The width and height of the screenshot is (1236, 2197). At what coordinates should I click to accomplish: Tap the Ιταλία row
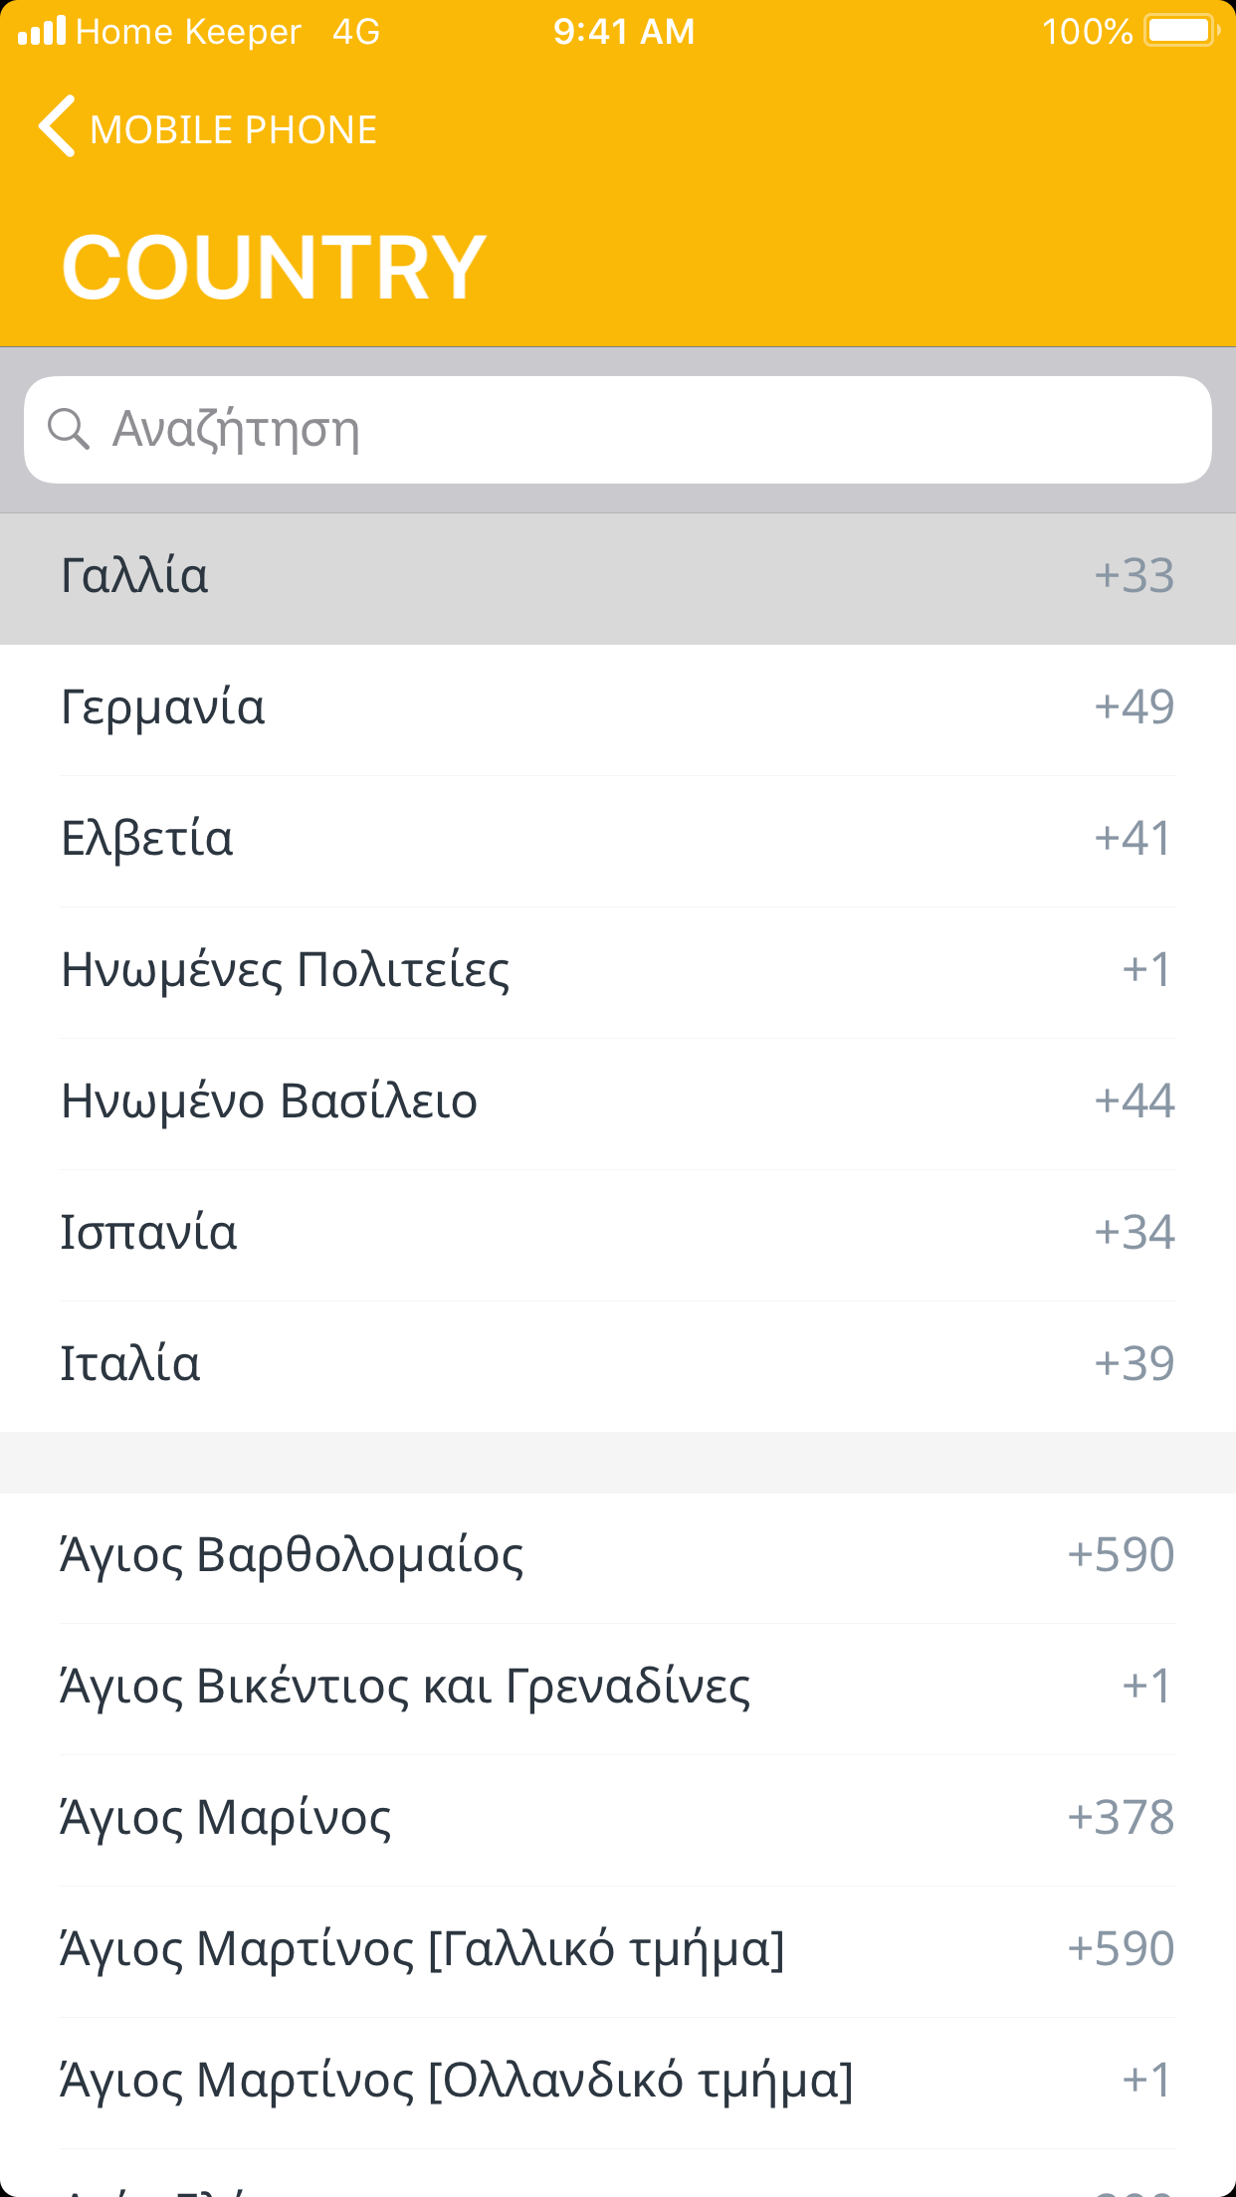point(130,1365)
